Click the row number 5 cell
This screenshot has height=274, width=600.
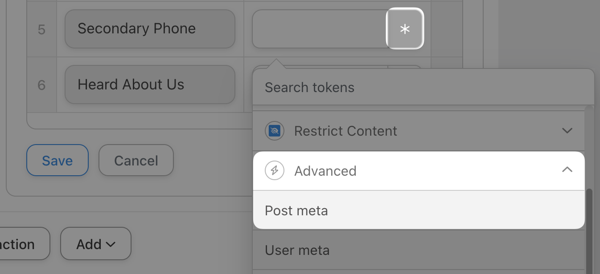pos(41,29)
